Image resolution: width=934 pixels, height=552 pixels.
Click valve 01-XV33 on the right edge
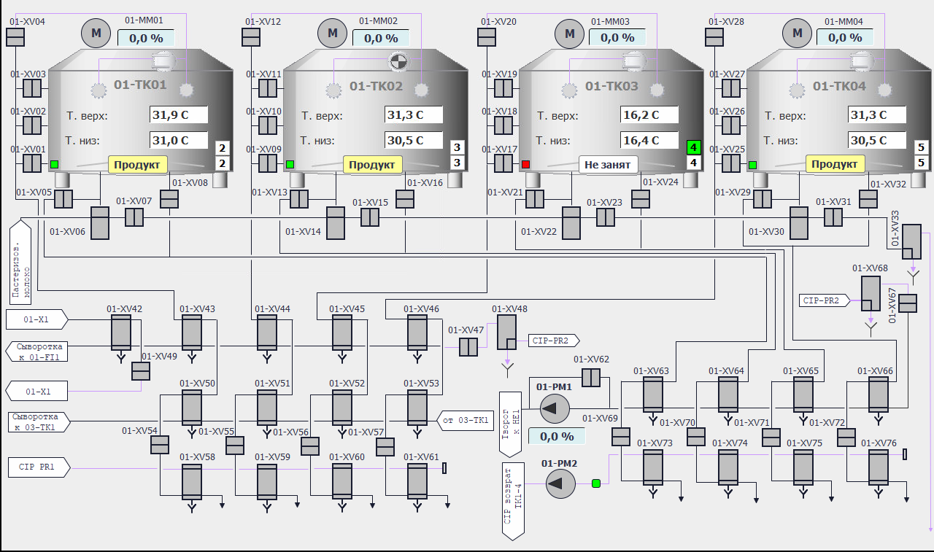911,241
